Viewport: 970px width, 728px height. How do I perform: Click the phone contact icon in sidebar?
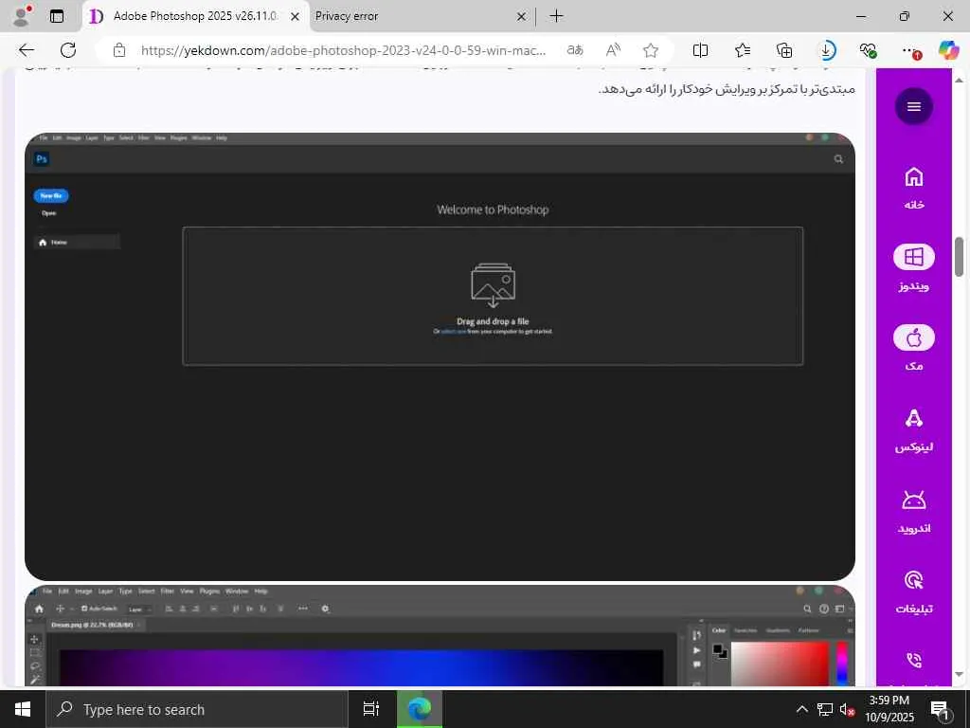[x=914, y=660]
